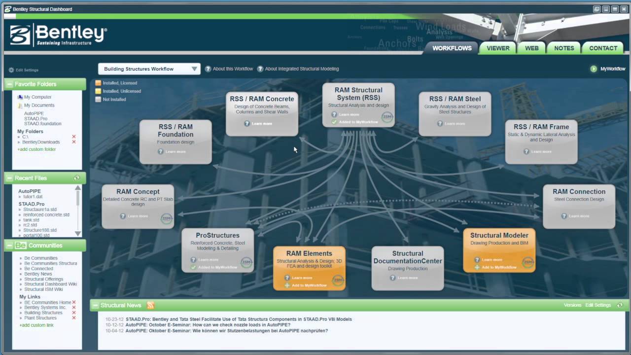Remove the C:\ folder with its red X
The width and height of the screenshot is (631, 355).
coord(74,137)
